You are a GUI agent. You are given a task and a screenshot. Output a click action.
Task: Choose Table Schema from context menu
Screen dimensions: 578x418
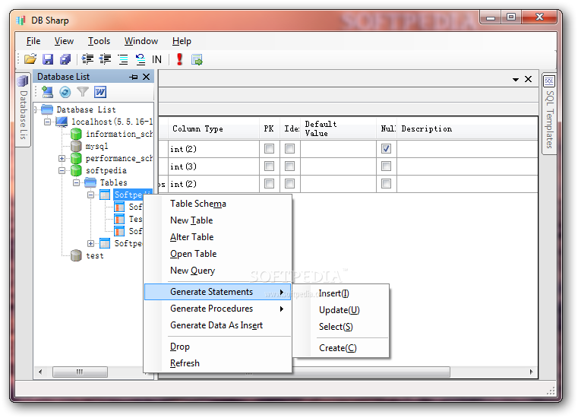coord(217,204)
